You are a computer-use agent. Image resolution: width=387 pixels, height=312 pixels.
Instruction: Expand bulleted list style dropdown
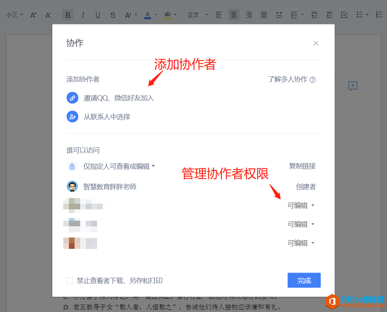367,15
